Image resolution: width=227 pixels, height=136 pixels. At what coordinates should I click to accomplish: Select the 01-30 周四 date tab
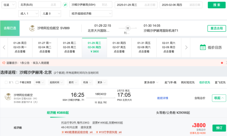coord(119,47)
